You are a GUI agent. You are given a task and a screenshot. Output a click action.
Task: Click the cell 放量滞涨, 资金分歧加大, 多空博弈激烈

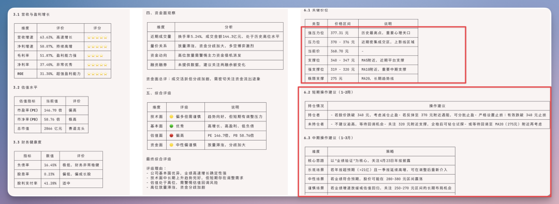pyautogui.click(x=229, y=46)
